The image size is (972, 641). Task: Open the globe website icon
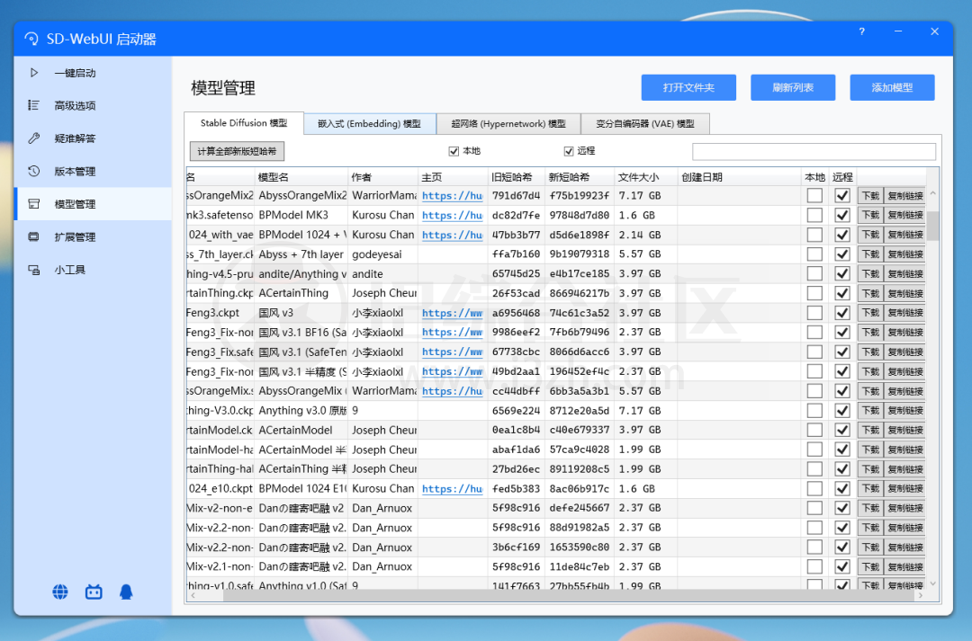coord(60,592)
